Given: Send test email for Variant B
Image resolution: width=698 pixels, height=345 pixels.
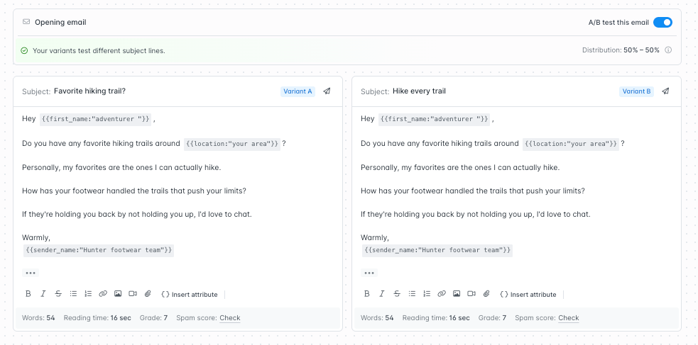Looking at the screenshot, I should [665, 91].
